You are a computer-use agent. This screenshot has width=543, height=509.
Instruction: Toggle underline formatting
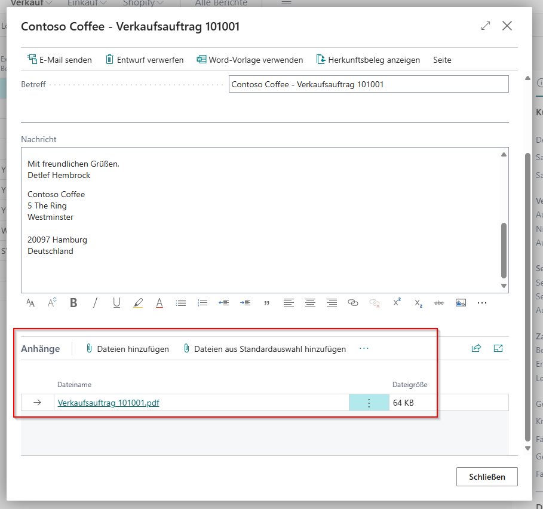click(x=116, y=303)
